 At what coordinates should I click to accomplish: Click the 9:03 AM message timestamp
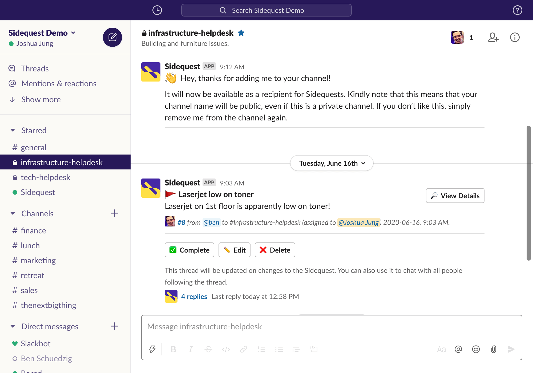tap(232, 183)
